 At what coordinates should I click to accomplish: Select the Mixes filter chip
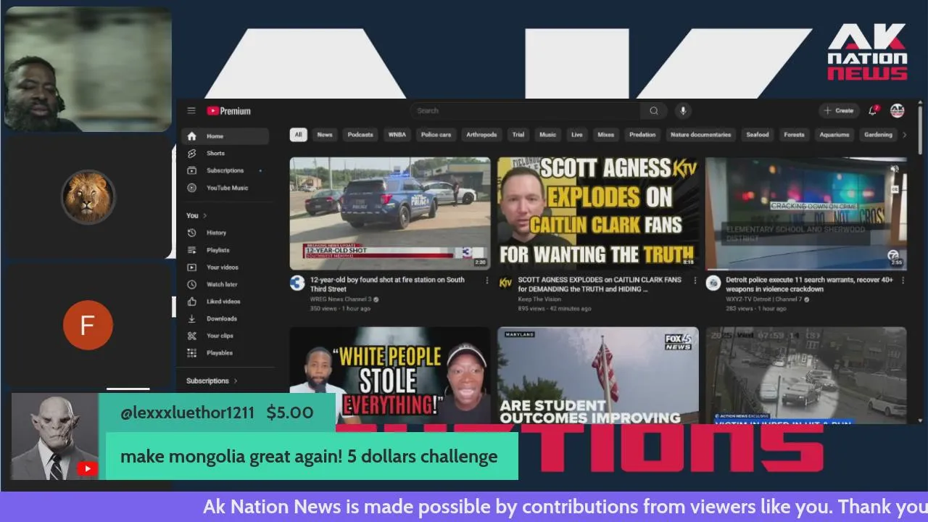point(606,135)
